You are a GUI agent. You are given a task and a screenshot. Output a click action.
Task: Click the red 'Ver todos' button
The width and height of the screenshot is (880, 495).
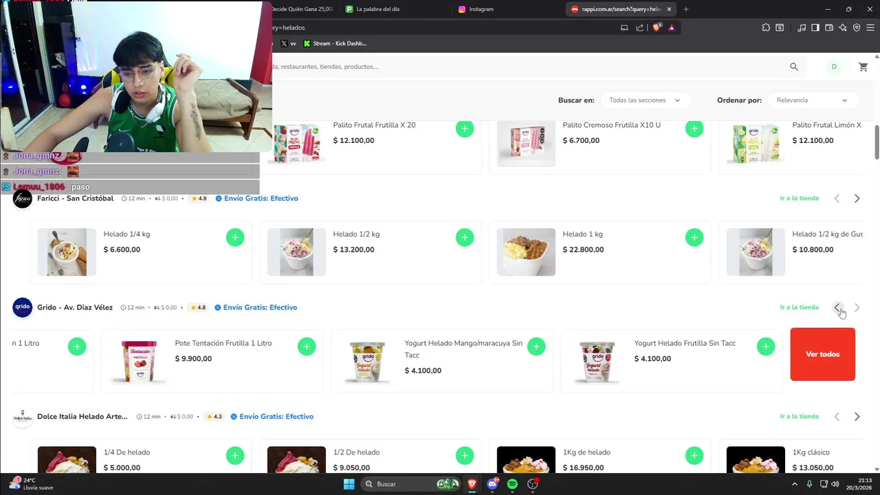(x=823, y=354)
